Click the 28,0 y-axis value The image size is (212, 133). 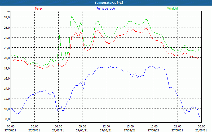pyautogui.click(x=7, y=17)
